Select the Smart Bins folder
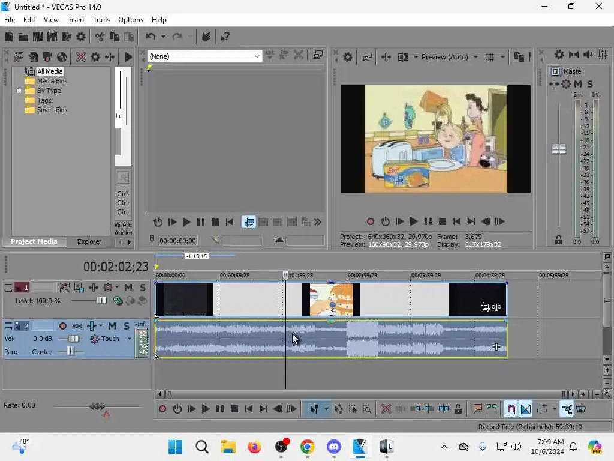Image resolution: width=614 pixels, height=461 pixels. tap(52, 110)
